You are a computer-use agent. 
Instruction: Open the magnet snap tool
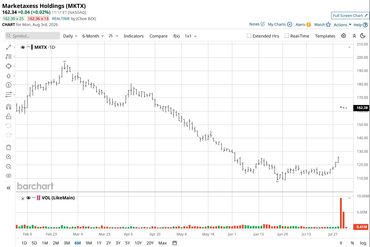tap(8, 107)
